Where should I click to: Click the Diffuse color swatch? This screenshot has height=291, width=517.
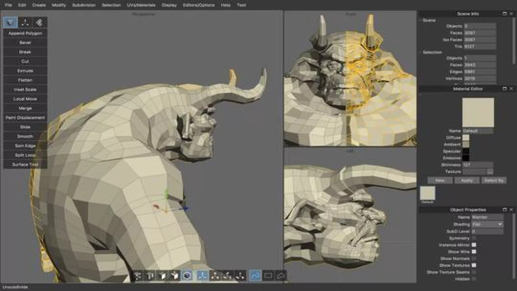coord(466,138)
